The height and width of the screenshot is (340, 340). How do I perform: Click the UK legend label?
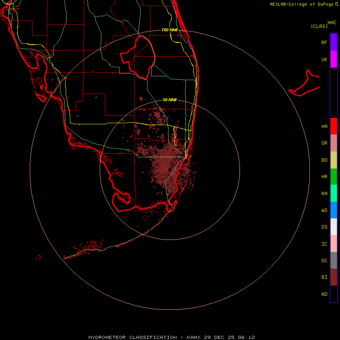324,59
